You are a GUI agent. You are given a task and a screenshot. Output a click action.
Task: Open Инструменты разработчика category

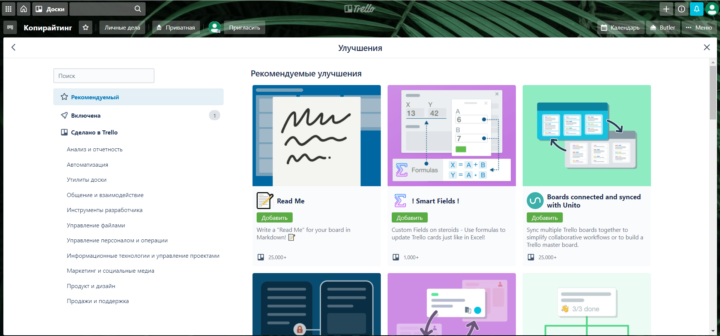click(x=105, y=210)
